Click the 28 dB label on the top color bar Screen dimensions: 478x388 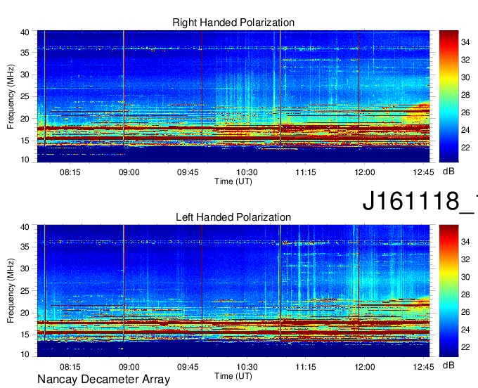click(465, 95)
